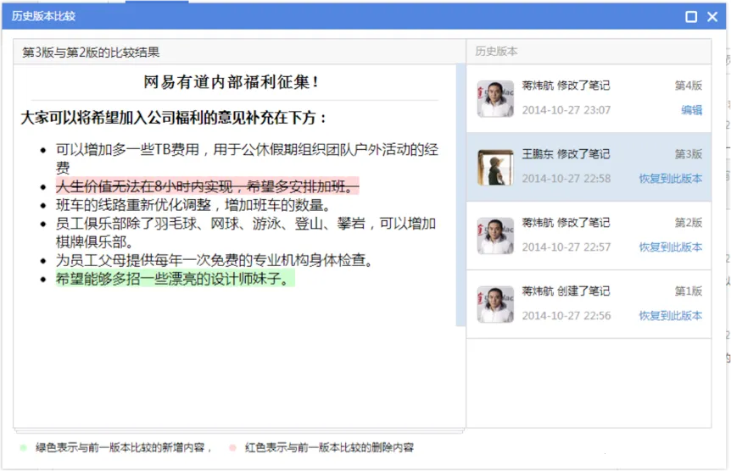Click note title 网易有道内部福利征集！
Image resolution: width=731 pixels, height=471 pixels.
[x=232, y=82]
